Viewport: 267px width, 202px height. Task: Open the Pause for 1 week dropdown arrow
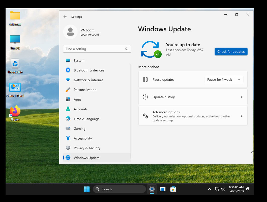[239, 80]
